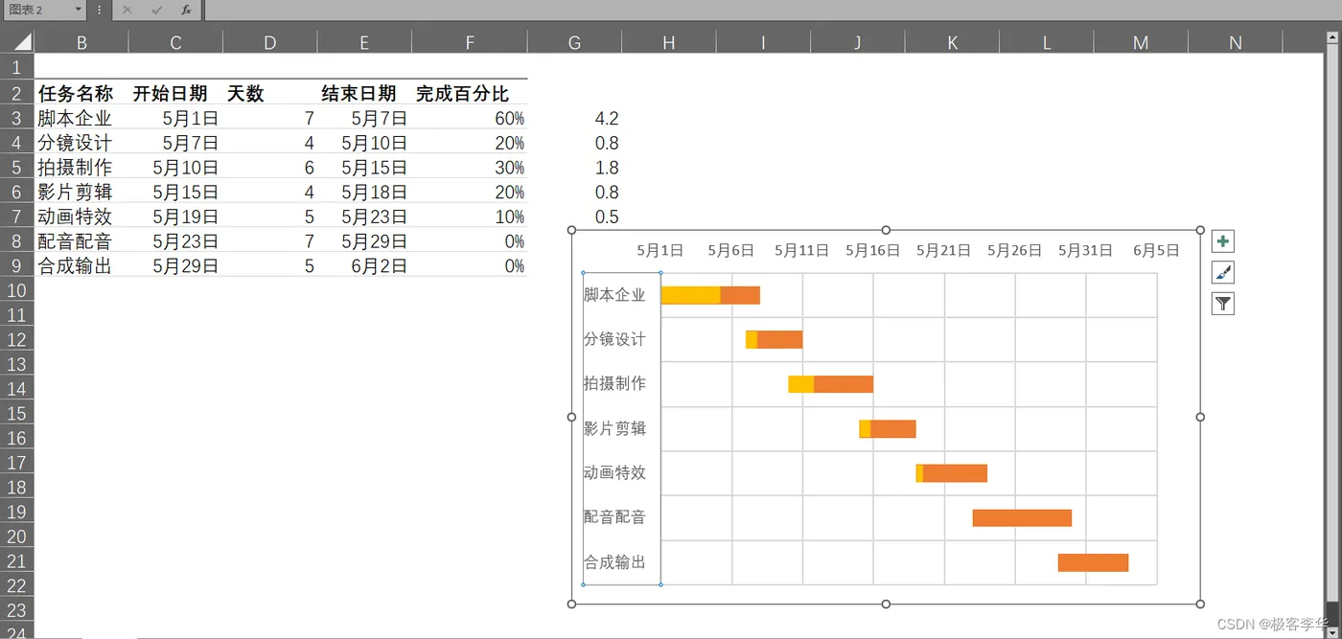Viewport: 1342px width, 639px height.
Task: Select row 21 header
Action: pos(16,561)
